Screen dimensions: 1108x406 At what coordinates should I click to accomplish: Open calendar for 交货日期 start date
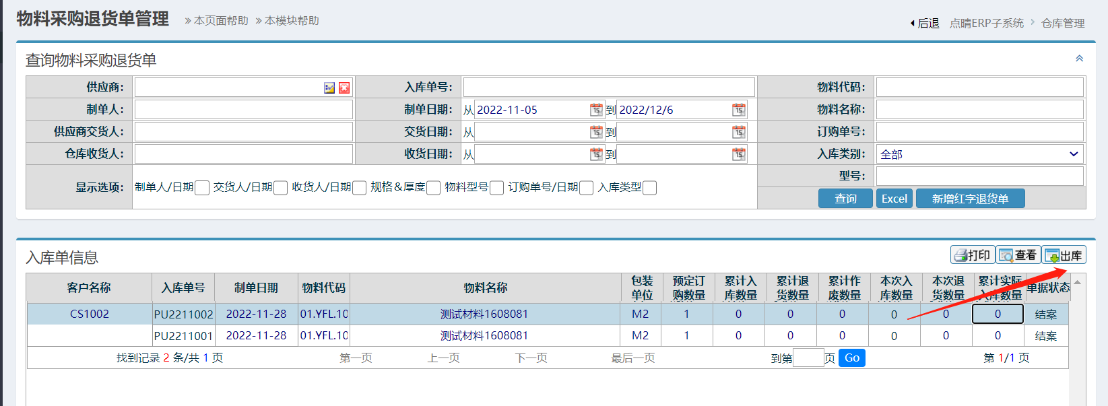point(596,132)
